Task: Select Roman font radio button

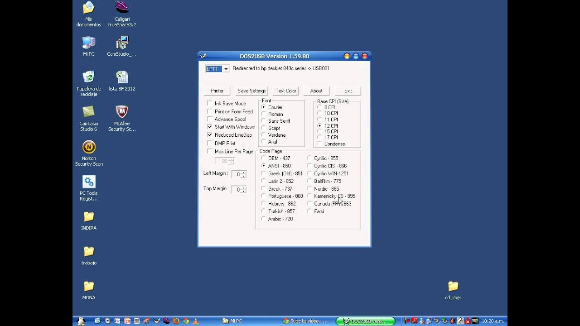Action: point(264,114)
